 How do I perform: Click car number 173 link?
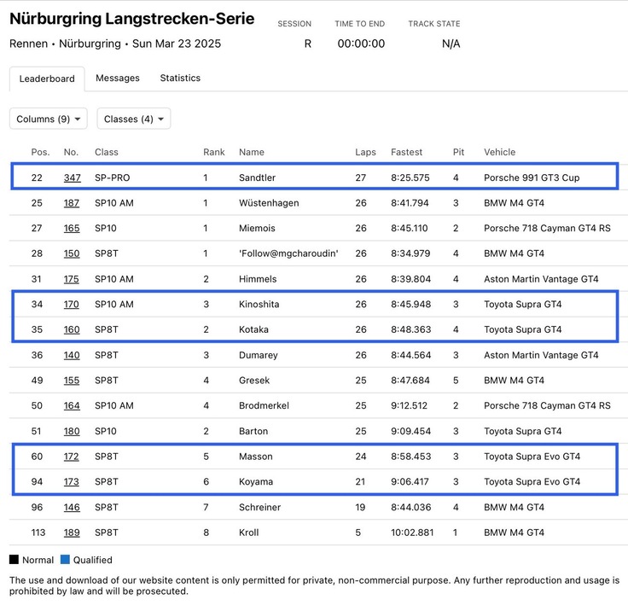72,482
